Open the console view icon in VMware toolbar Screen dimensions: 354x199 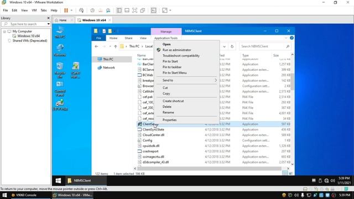(154, 11)
